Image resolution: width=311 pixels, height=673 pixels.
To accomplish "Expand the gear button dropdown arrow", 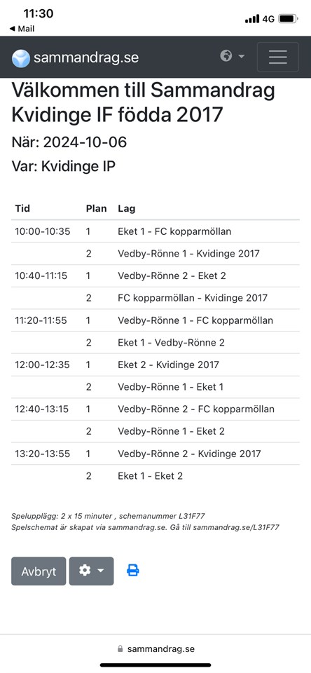I will tap(101, 571).
